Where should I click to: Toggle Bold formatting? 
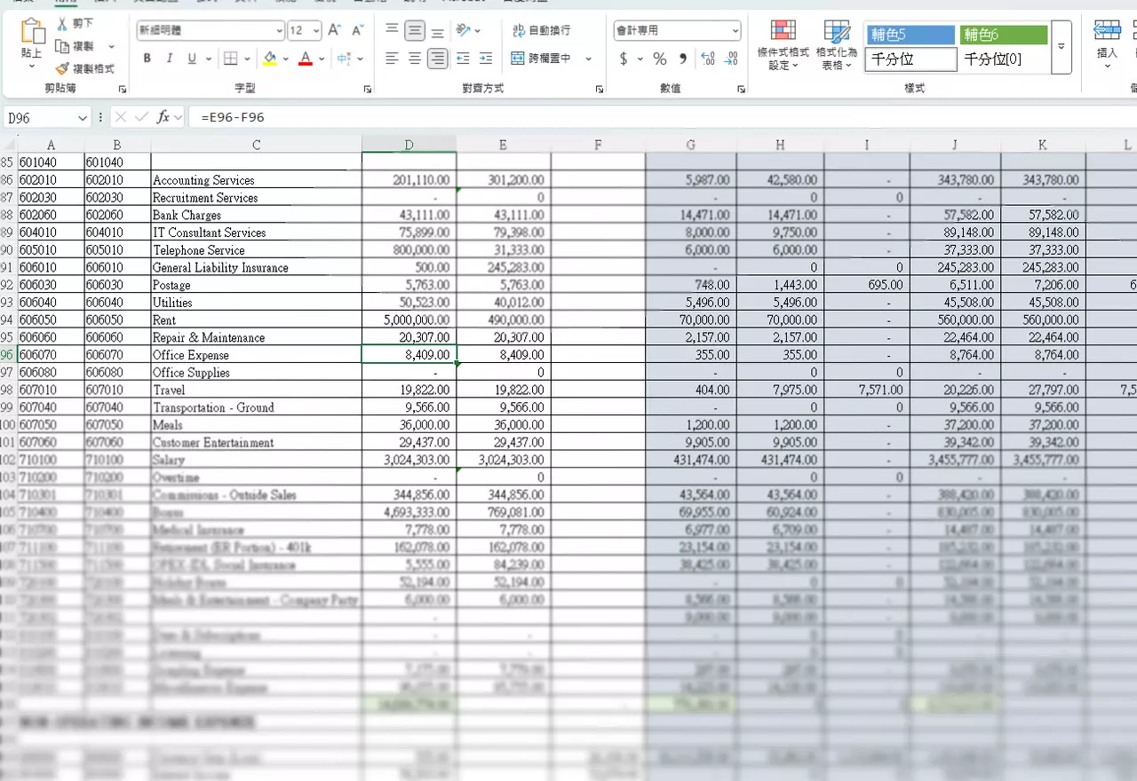click(x=147, y=59)
